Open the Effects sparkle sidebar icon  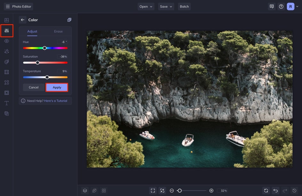[6, 51]
